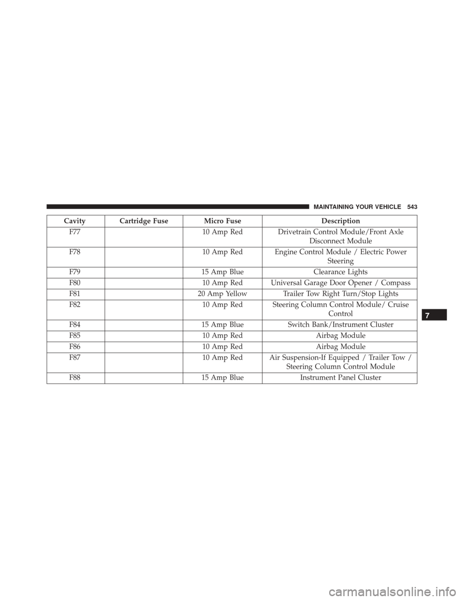
Task: Click '10 Amp Red' in F82 row
Action: pos(222,304)
